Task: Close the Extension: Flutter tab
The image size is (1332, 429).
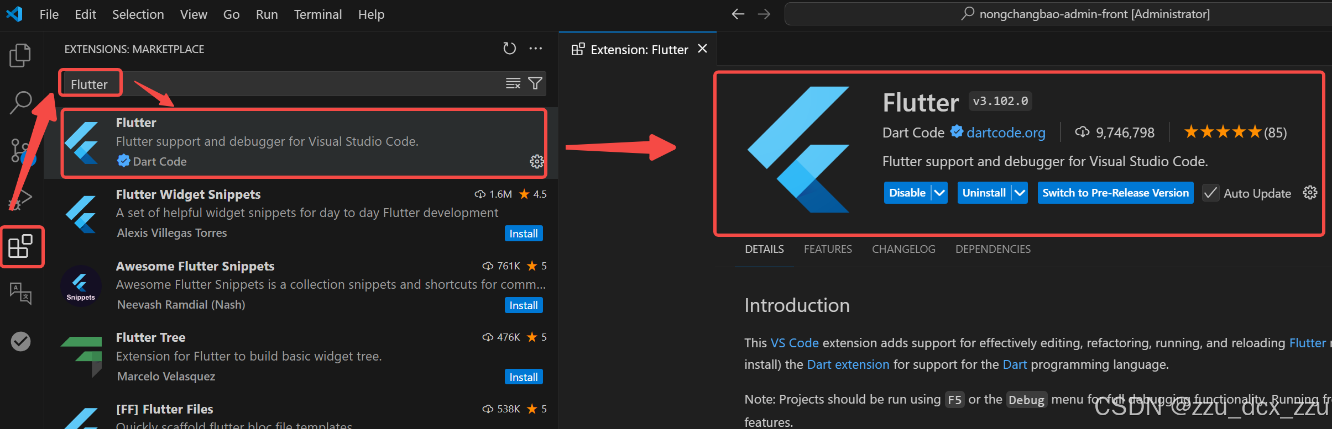Action: pos(703,49)
